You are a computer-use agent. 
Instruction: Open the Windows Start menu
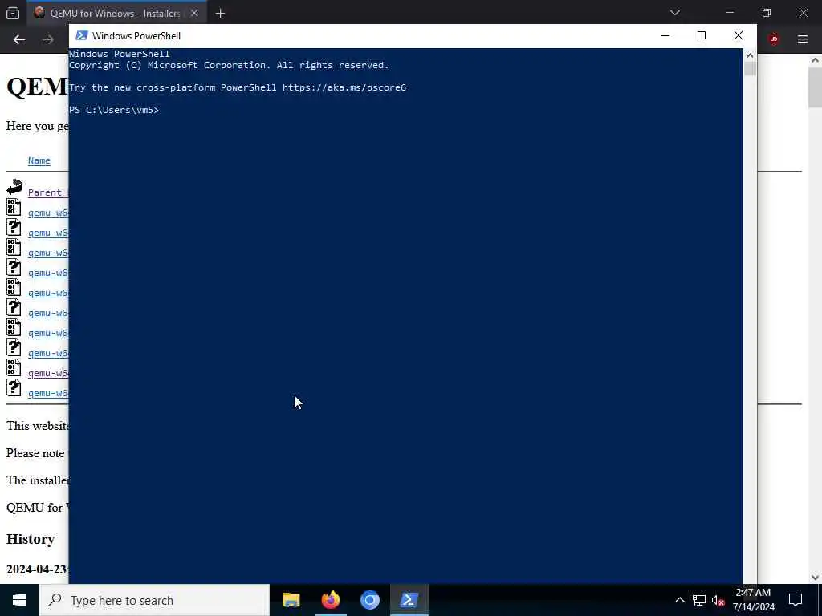(19, 600)
